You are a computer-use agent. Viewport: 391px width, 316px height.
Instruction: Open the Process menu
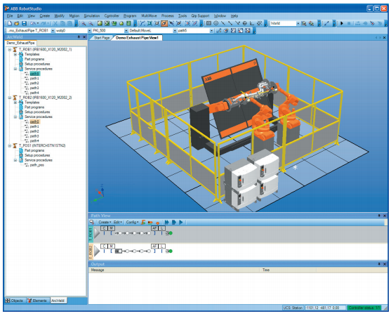pyautogui.click(x=167, y=16)
